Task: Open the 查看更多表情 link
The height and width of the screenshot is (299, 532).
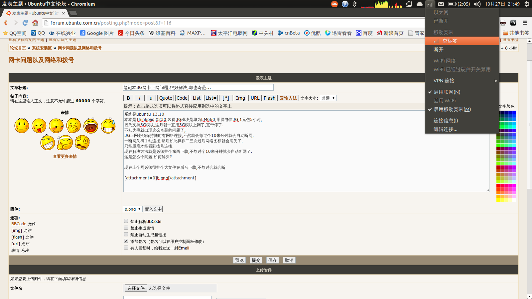Action: [x=65, y=156]
